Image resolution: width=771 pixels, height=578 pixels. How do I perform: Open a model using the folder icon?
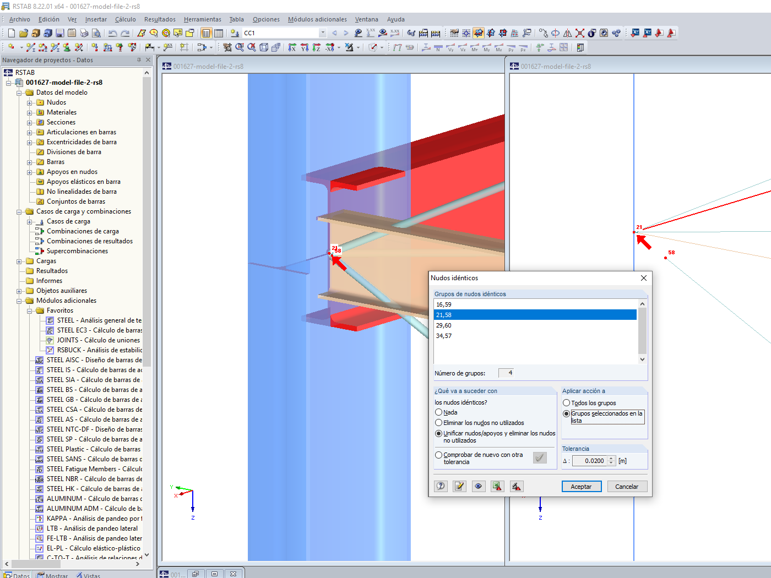pyautogui.click(x=24, y=33)
